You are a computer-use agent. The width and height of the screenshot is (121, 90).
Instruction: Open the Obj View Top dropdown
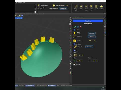(x=92, y=41)
